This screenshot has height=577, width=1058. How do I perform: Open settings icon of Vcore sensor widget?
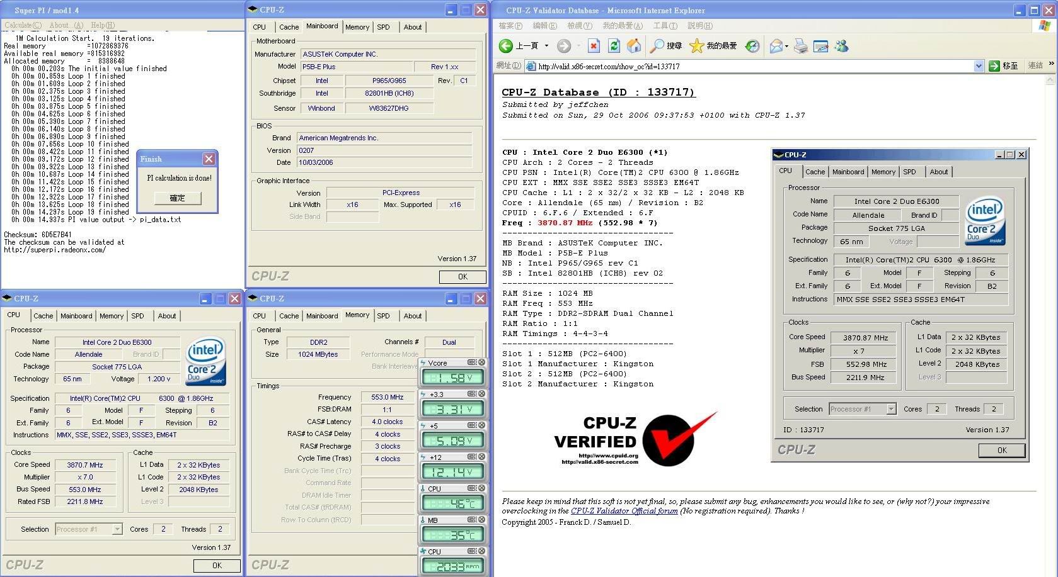[x=472, y=362]
